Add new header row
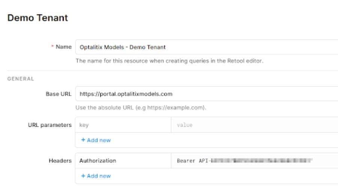Viewport: 338px width, 187px height. [x=95, y=175]
